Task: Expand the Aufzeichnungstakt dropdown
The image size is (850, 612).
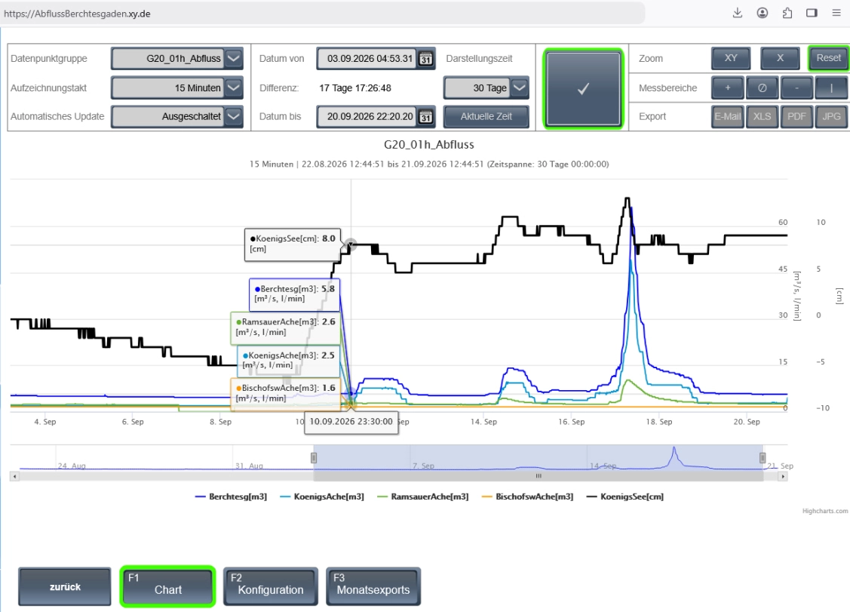Action: (x=234, y=88)
